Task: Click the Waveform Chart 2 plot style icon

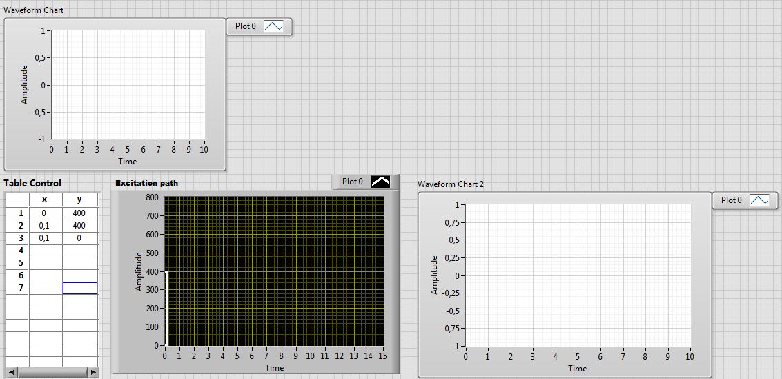Action: point(760,200)
